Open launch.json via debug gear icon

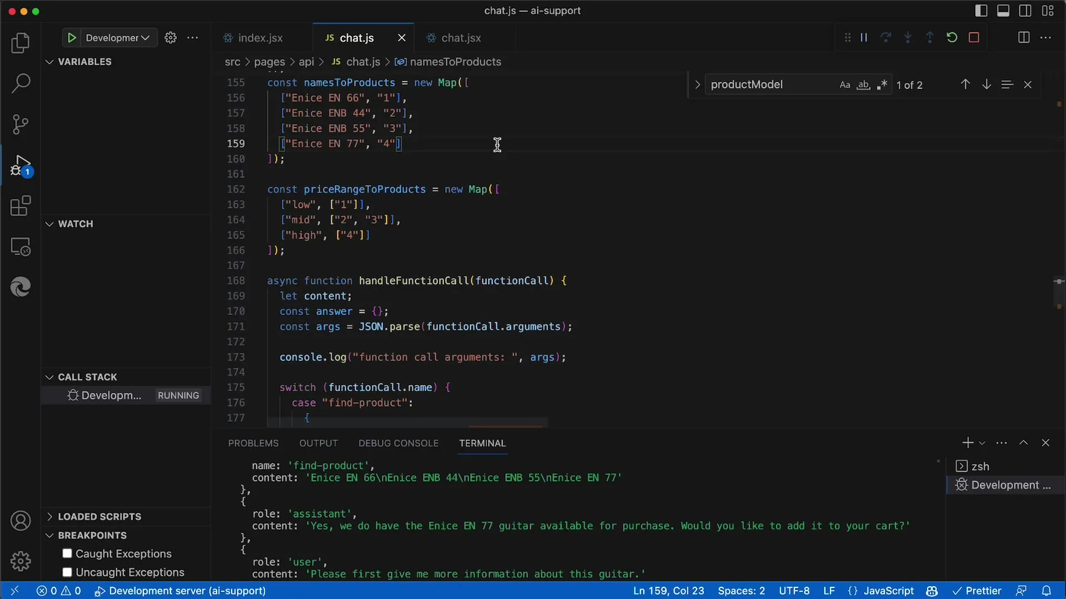pos(171,38)
